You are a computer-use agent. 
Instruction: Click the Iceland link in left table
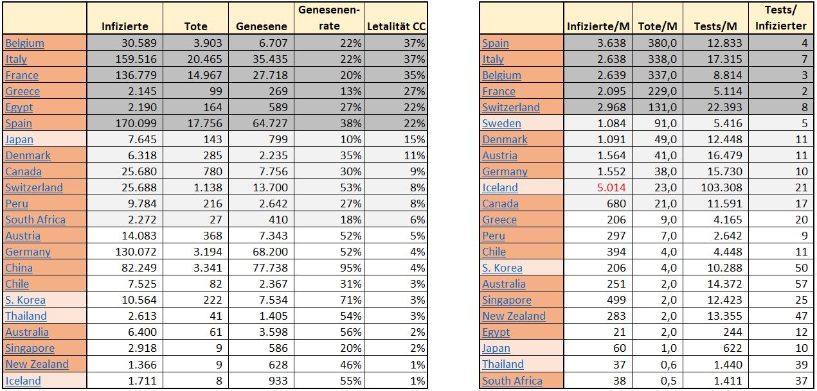tap(23, 381)
